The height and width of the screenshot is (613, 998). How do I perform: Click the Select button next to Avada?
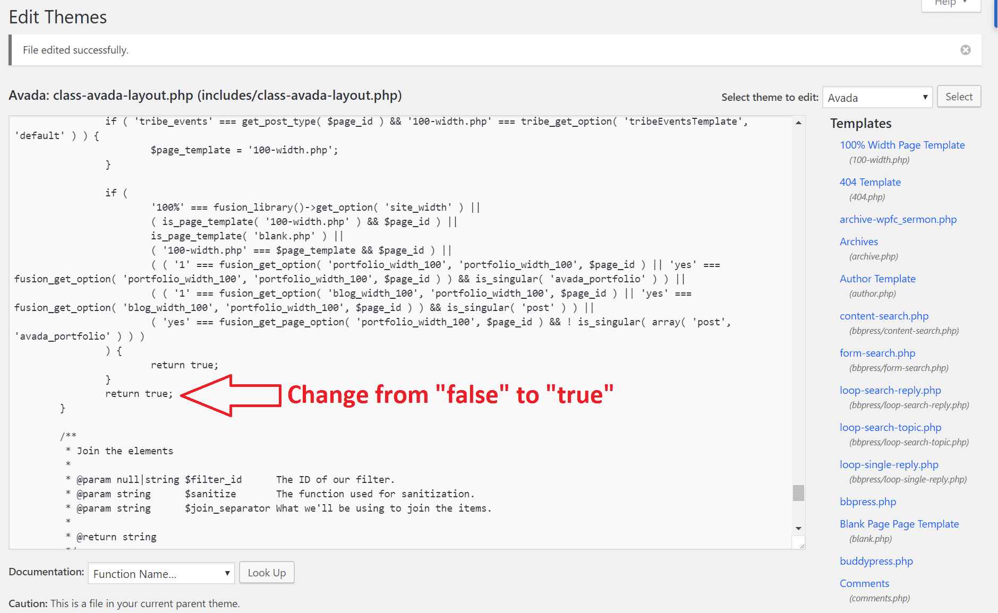[x=959, y=97]
